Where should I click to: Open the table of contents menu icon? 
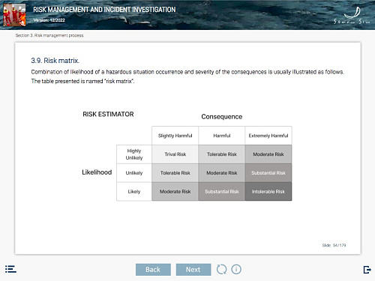coord(10,269)
